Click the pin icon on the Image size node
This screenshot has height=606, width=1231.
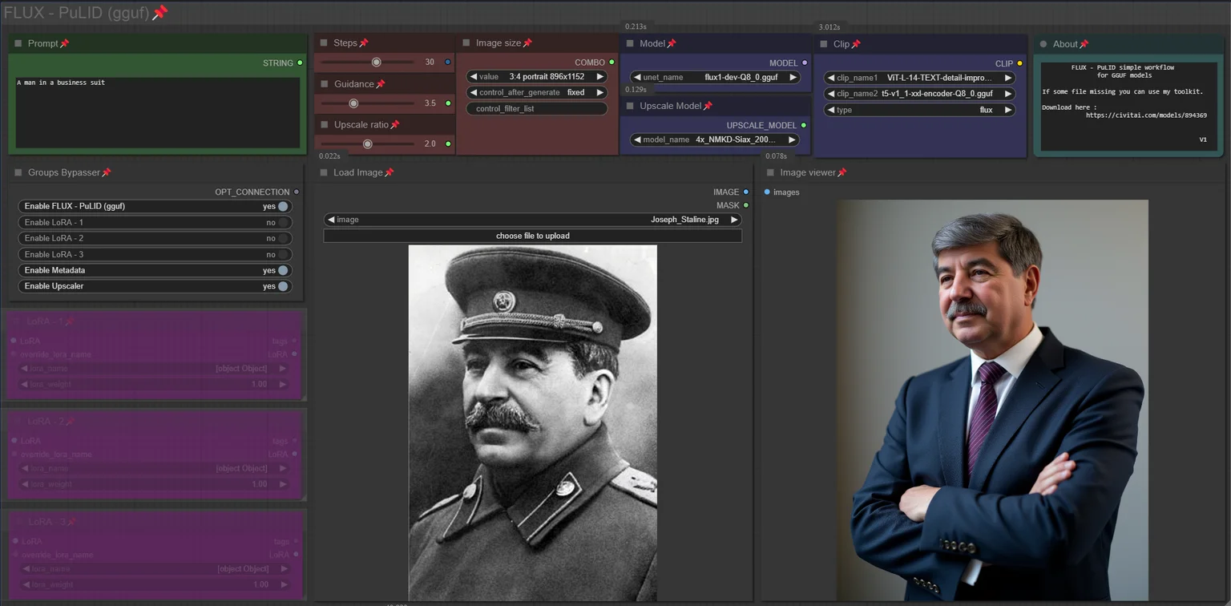[527, 42]
